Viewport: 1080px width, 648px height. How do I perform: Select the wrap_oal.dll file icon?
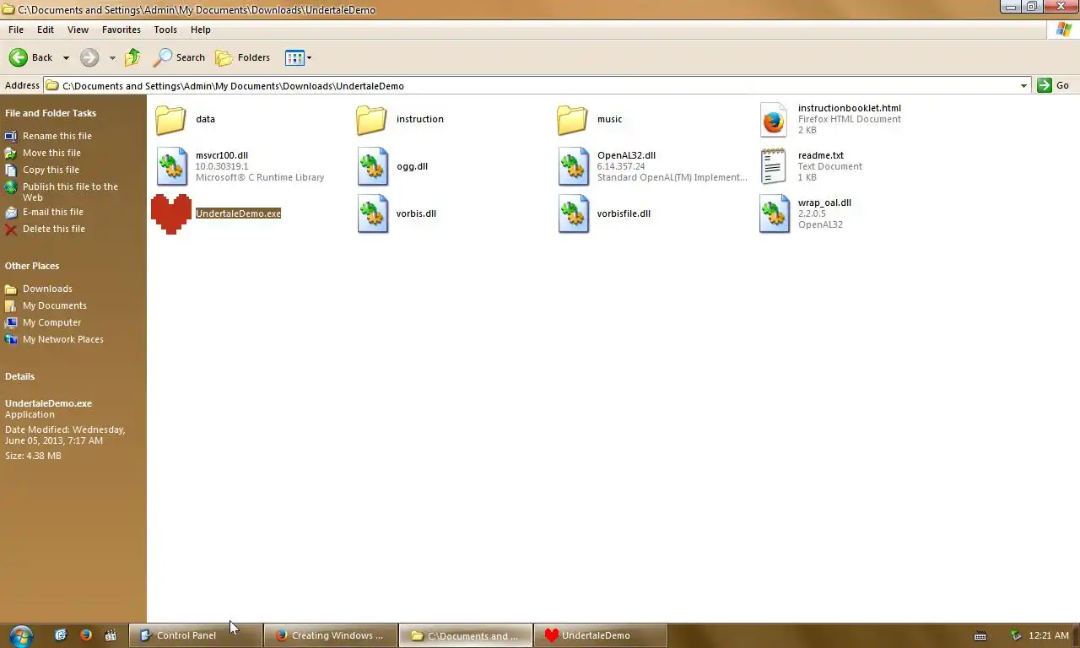[x=774, y=214]
